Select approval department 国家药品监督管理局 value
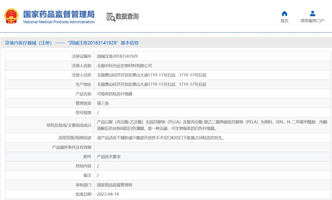Viewport: 332px width, 200px height. click(114, 185)
